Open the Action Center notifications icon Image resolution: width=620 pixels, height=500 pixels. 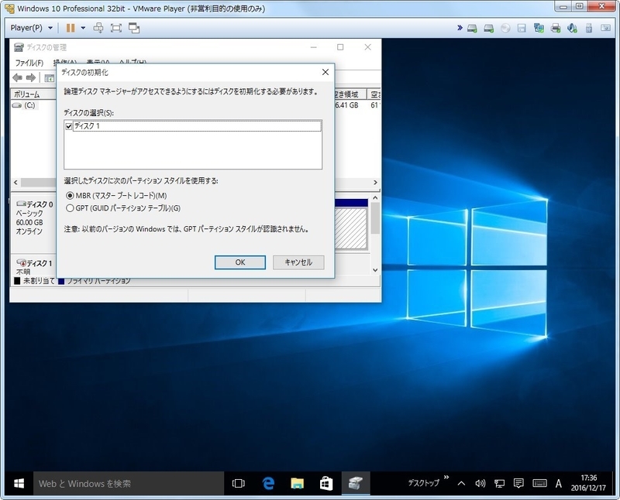coord(518,484)
